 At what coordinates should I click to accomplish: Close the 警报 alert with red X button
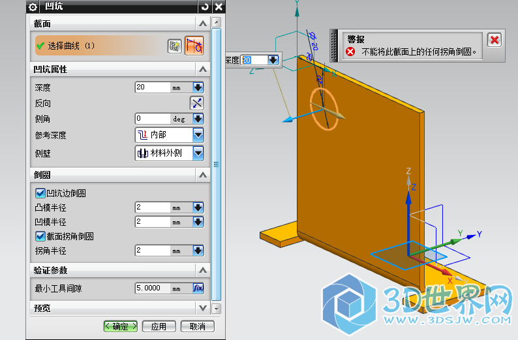coord(495,40)
